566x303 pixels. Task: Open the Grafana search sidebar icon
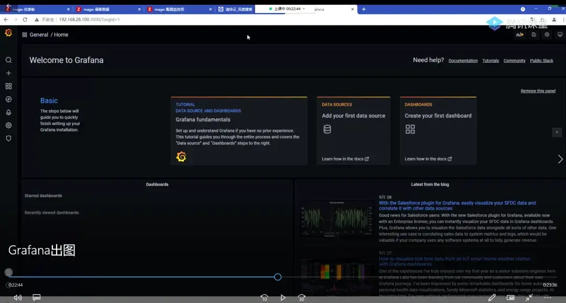[8, 60]
